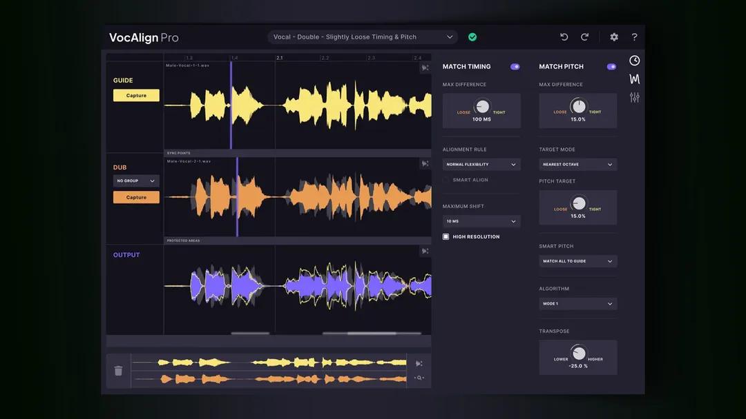The height and width of the screenshot is (419, 746).
Task: Click the help question mark icon
Action: coord(633,36)
